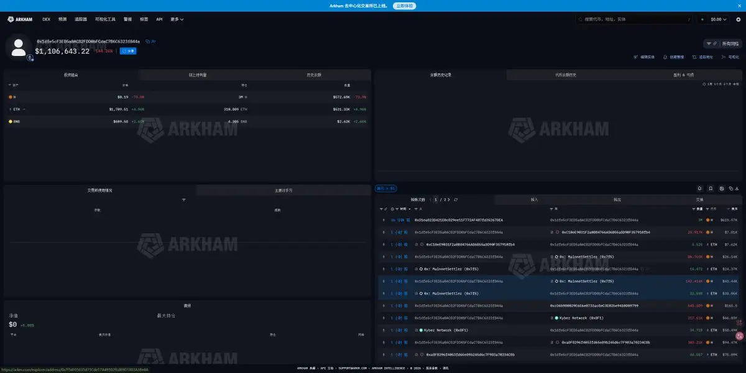This screenshot has width=746, height=373.
Task: Click the copy icon above the transfers table
Action: click(730, 188)
